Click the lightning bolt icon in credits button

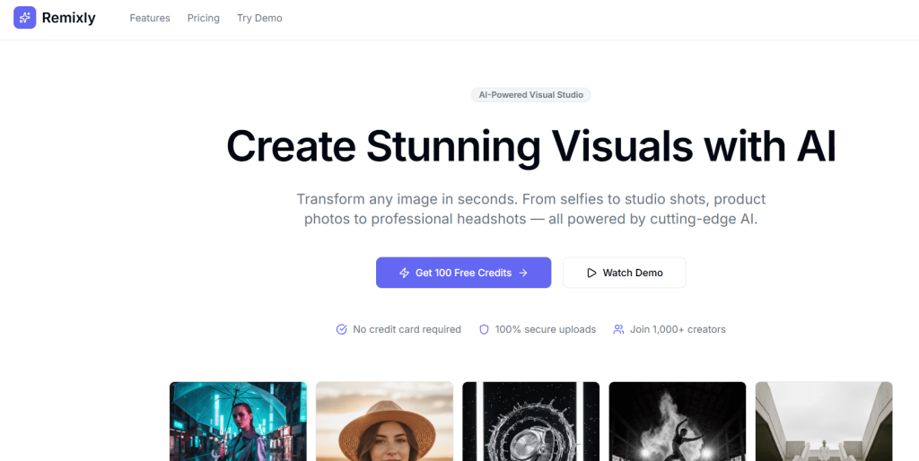click(x=404, y=273)
